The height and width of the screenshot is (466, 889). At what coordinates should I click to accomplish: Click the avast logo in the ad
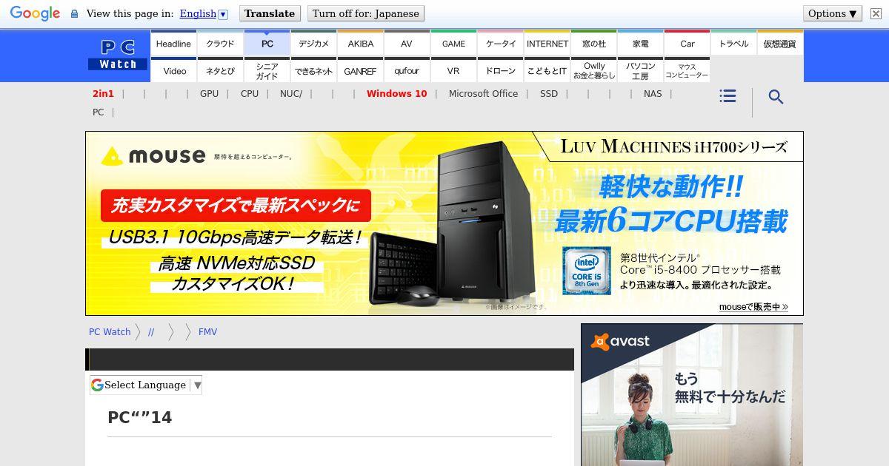click(620, 341)
